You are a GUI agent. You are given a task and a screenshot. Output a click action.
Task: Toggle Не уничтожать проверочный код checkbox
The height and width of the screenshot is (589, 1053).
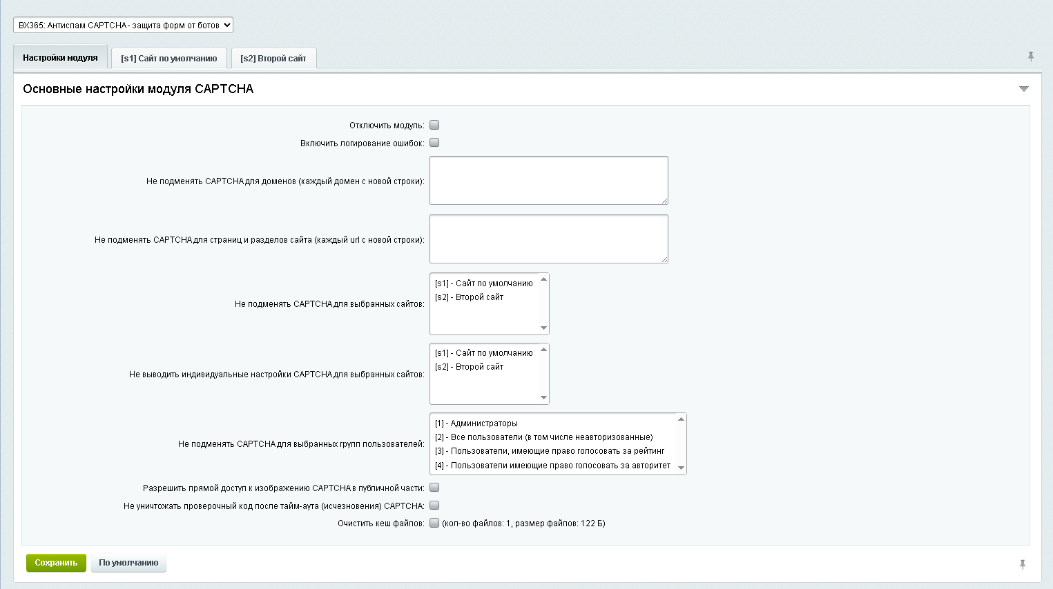point(434,506)
